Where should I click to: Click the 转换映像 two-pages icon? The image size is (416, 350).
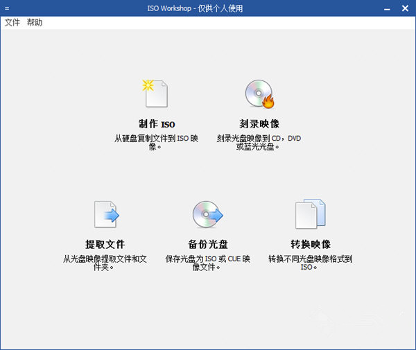point(311,213)
